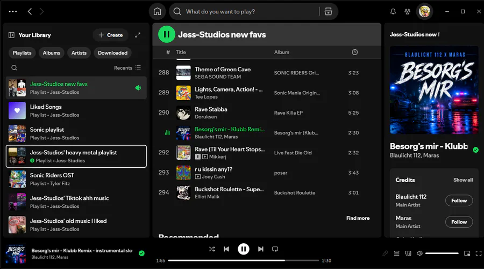The image size is (484, 269).
Task: Open Browse icon in search bar
Action: [x=329, y=11]
